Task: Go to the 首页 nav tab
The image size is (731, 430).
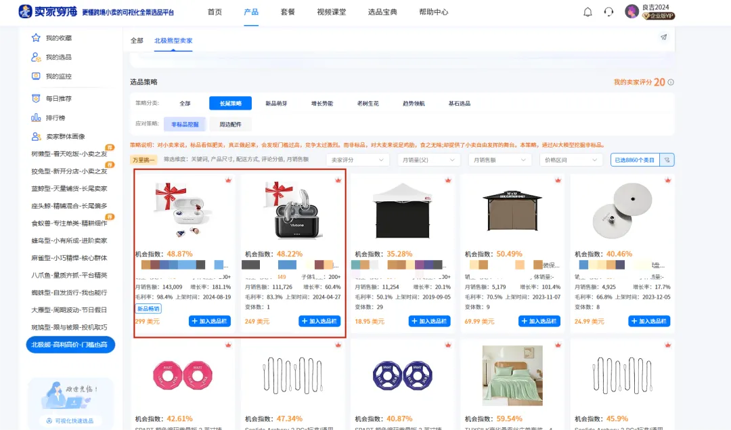Action: 215,12
